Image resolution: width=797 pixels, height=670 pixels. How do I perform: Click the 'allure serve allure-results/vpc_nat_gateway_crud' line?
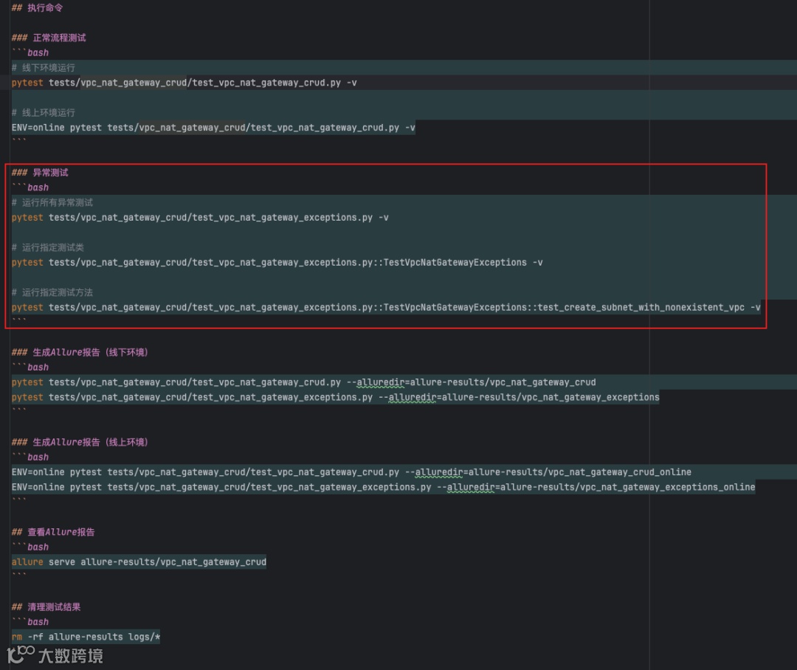pyautogui.click(x=139, y=562)
